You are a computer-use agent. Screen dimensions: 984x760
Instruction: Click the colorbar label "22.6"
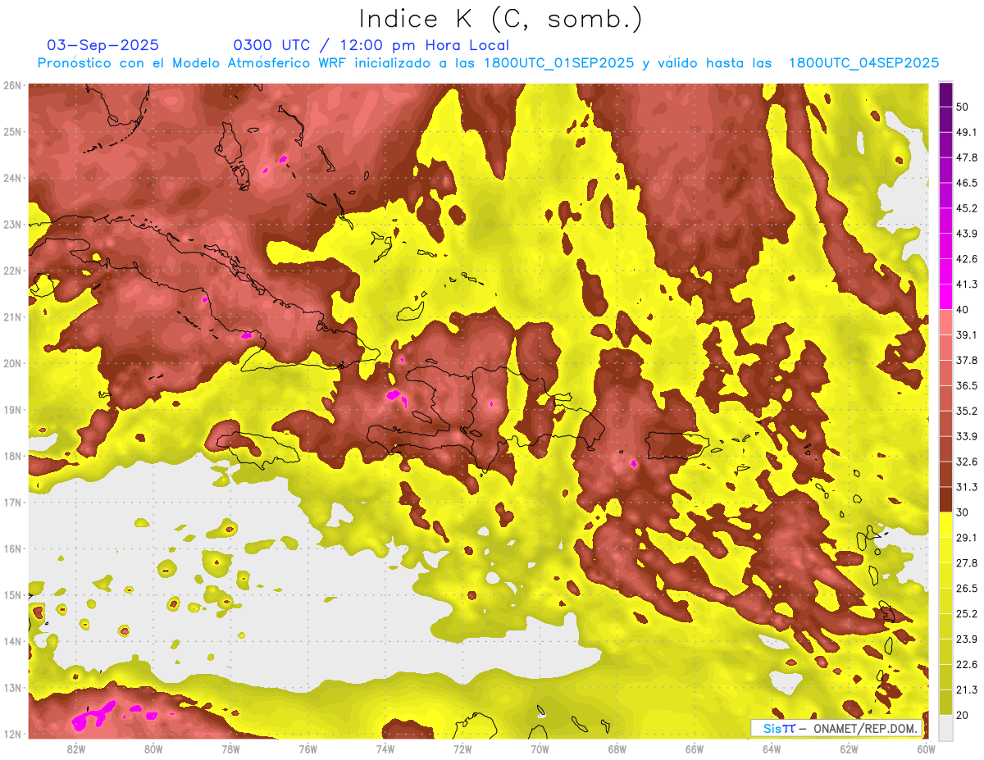click(967, 664)
